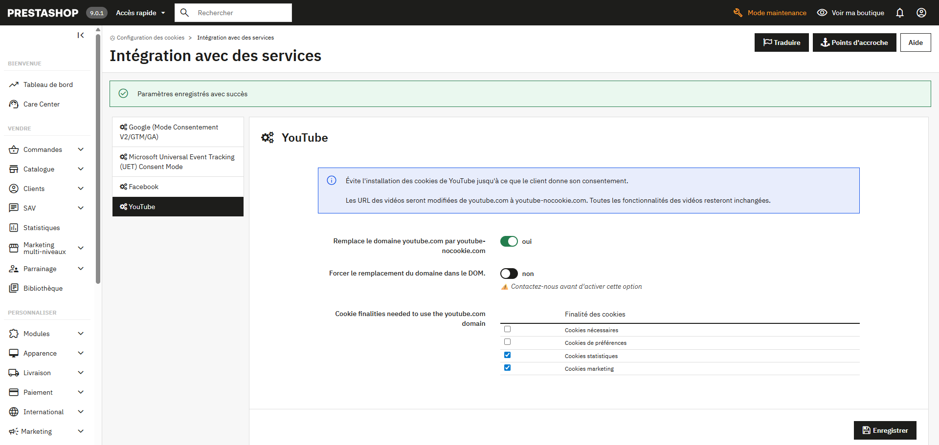Disable youtube-nocookie.com domain replacement toggle
The image size is (939, 445).
point(509,241)
